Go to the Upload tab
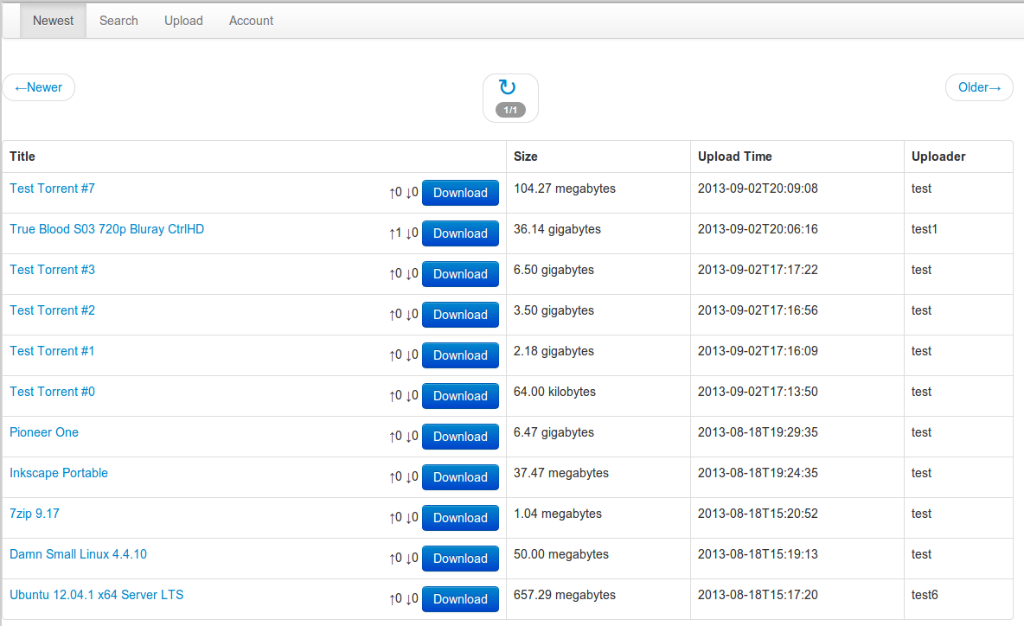The image size is (1024, 626). 183,21
